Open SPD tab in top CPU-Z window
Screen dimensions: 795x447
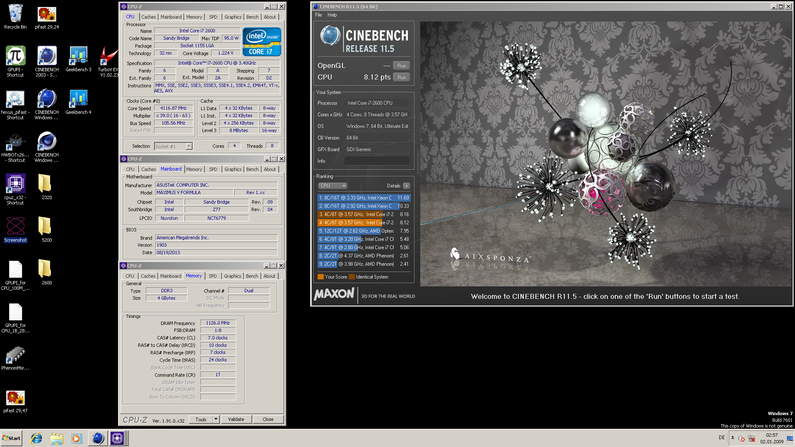[213, 17]
